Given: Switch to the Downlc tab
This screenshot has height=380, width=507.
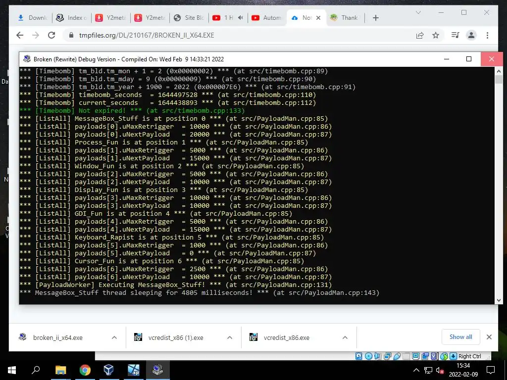Looking at the screenshot, I should [x=32, y=18].
